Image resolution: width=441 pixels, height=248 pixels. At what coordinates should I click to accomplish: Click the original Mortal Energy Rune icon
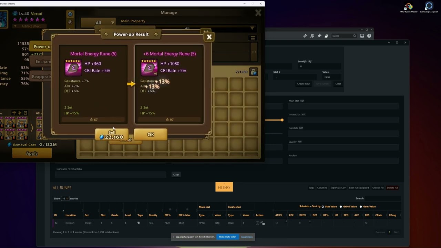click(73, 67)
